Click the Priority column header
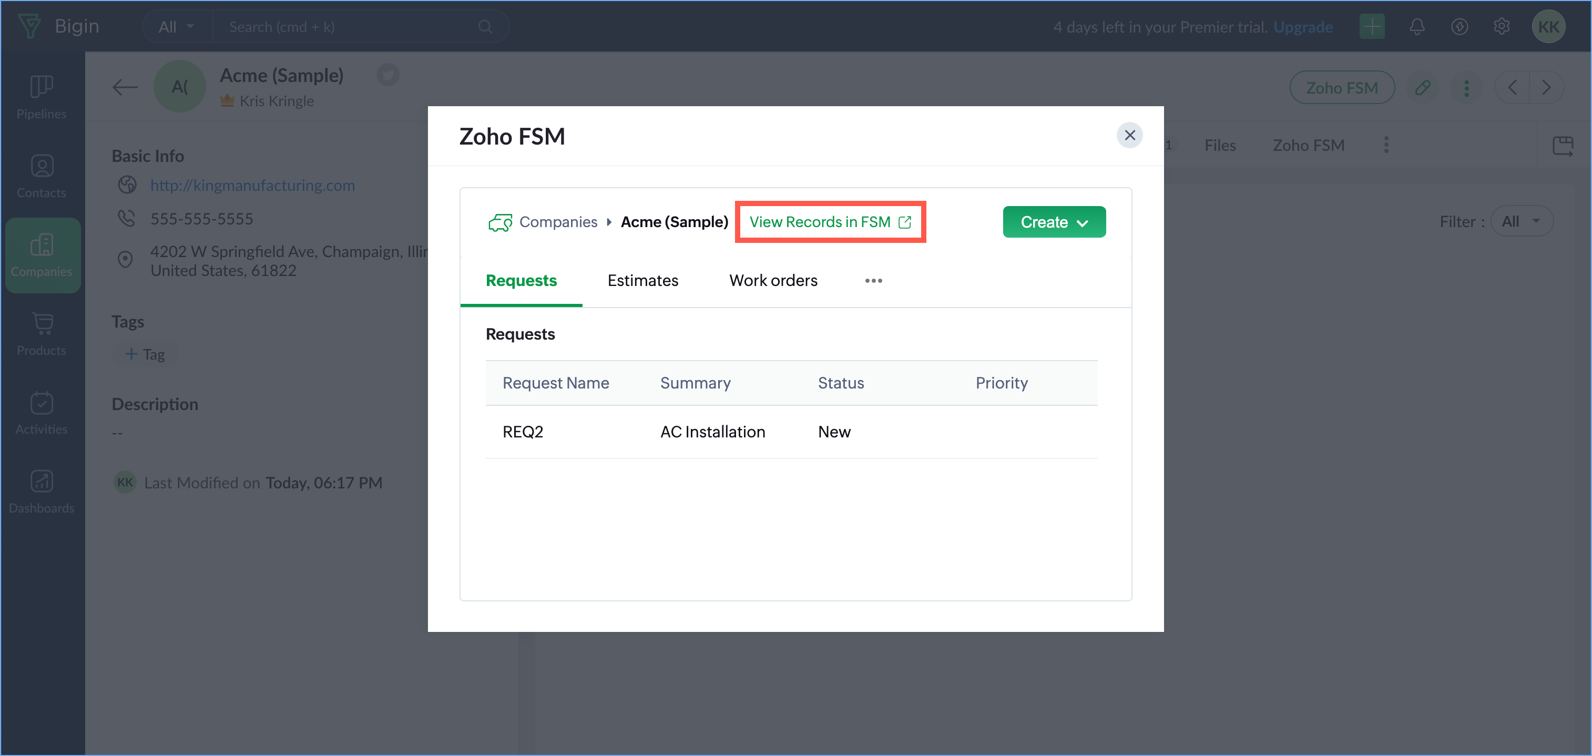Screen dimensions: 1592x756 pos(1001,383)
